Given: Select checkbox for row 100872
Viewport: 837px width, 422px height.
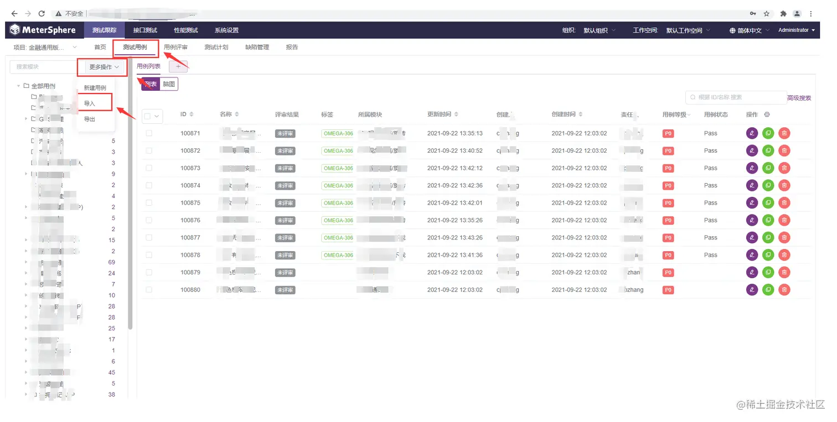Looking at the screenshot, I should [x=149, y=150].
